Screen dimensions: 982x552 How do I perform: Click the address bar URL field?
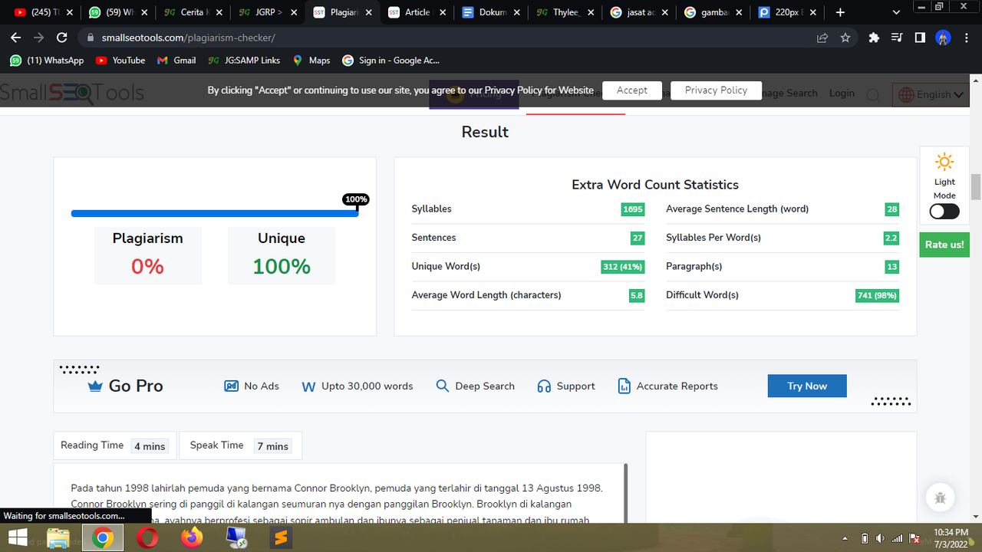coord(445,38)
